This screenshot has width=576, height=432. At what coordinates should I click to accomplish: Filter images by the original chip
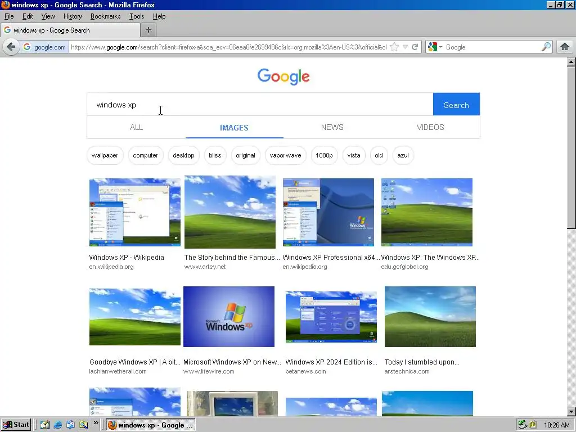point(245,155)
